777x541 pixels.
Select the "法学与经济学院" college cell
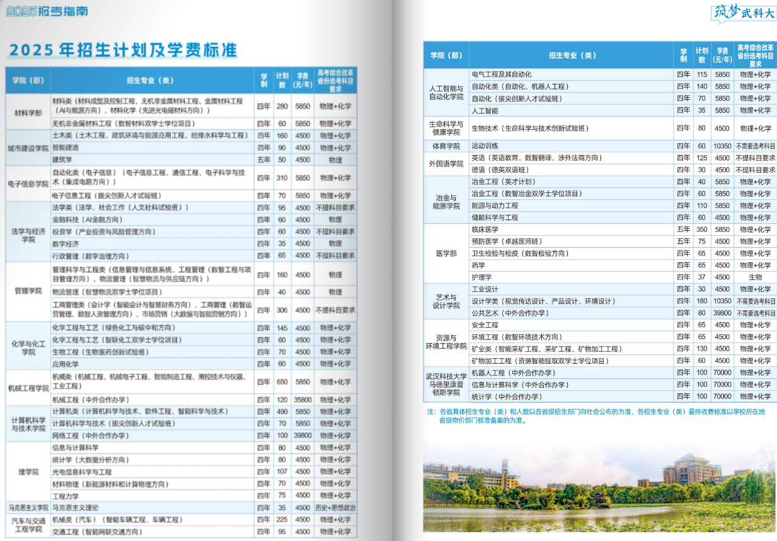coord(28,232)
